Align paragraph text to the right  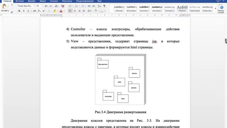[x=79, y=11]
